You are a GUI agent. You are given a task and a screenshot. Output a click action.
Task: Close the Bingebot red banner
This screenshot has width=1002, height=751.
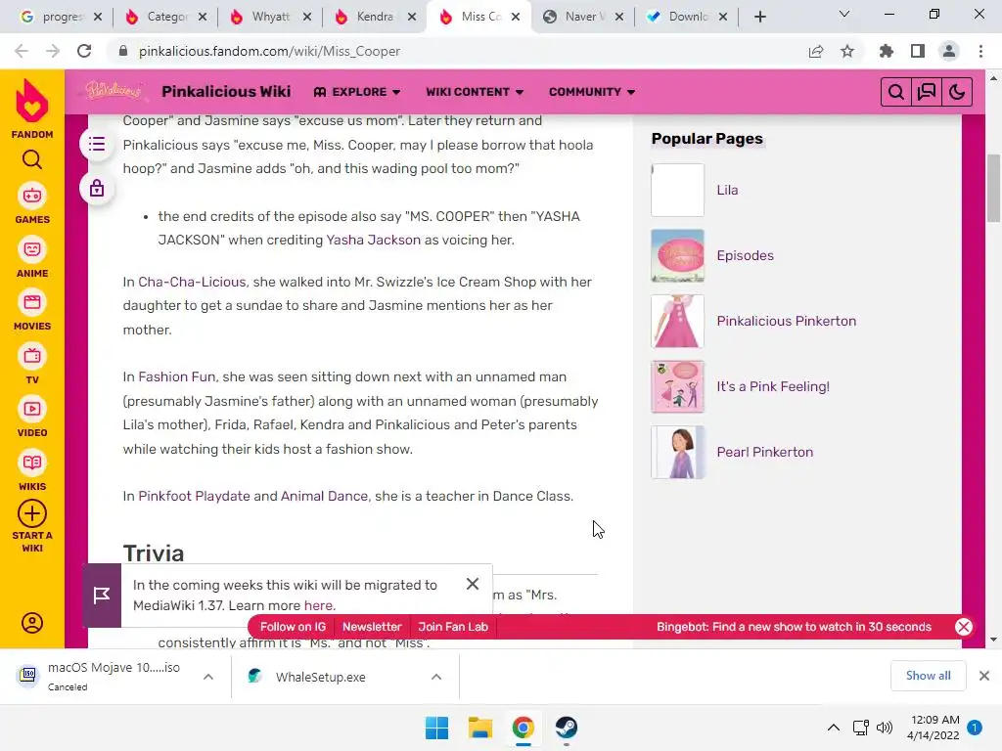point(964,627)
